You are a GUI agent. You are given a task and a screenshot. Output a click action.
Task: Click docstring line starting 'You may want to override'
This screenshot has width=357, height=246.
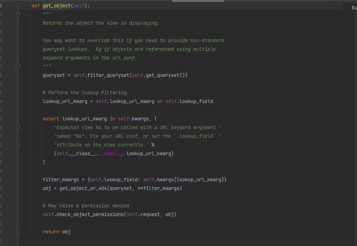133,41
